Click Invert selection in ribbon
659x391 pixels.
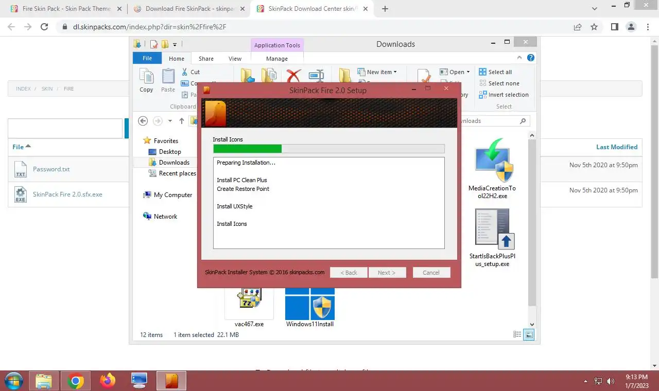tap(504, 95)
